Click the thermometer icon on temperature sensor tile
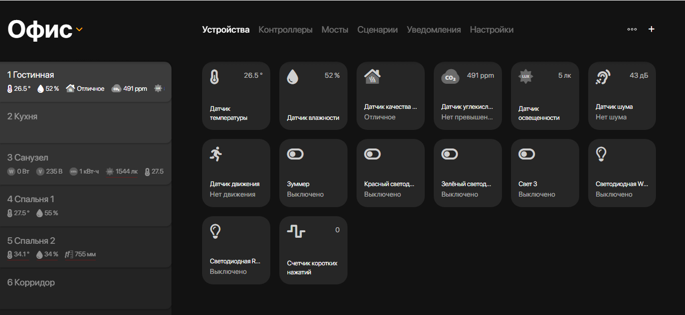Screen dimensions: 685x315 click(x=215, y=77)
